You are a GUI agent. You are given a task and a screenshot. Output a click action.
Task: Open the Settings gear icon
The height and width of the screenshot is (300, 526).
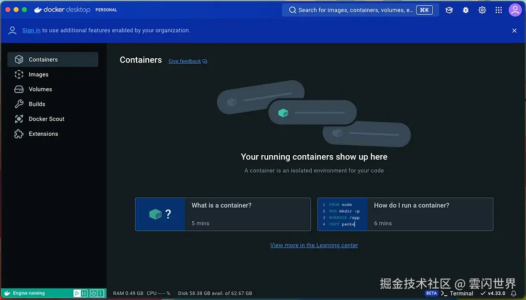pyautogui.click(x=482, y=10)
